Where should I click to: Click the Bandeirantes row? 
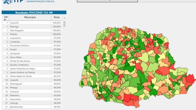[x=32, y=107]
